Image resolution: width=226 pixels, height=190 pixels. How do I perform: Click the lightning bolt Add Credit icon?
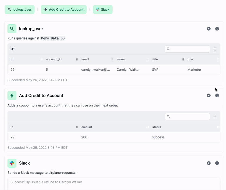(12, 96)
